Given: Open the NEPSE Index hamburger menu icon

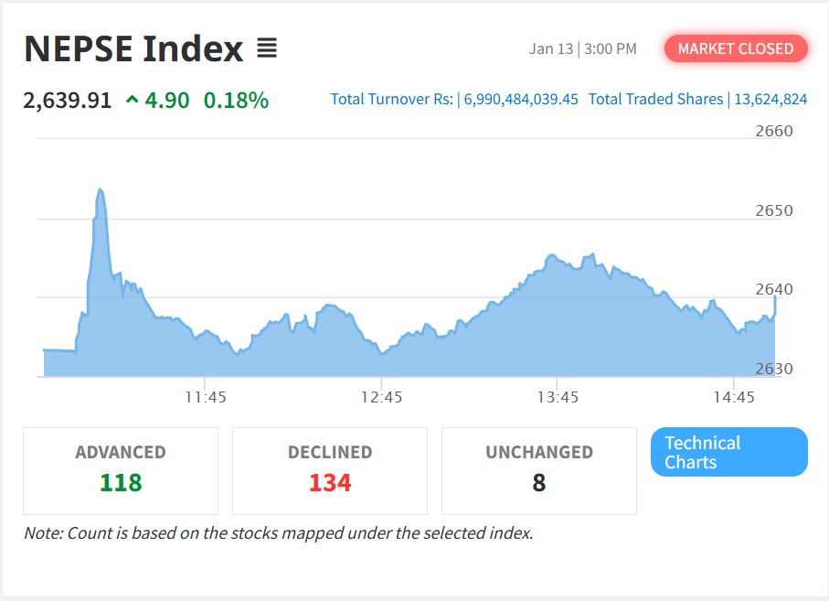Looking at the screenshot, I should pos(266,48).
